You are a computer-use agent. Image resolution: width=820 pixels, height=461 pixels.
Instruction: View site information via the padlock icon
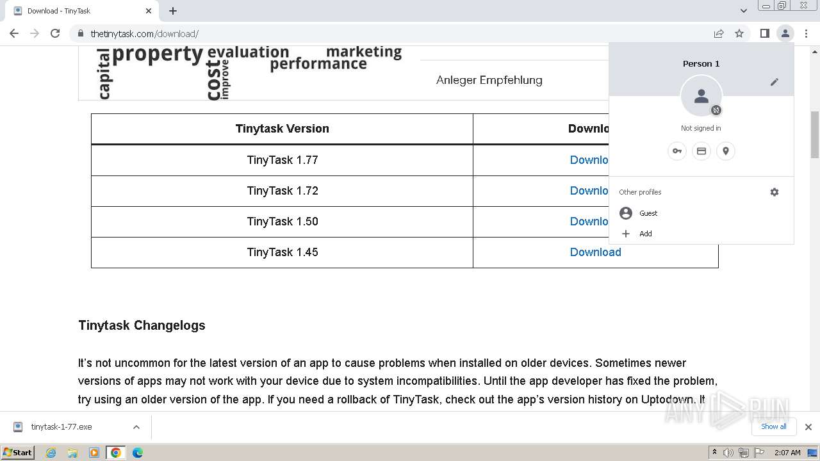point(81,33)
